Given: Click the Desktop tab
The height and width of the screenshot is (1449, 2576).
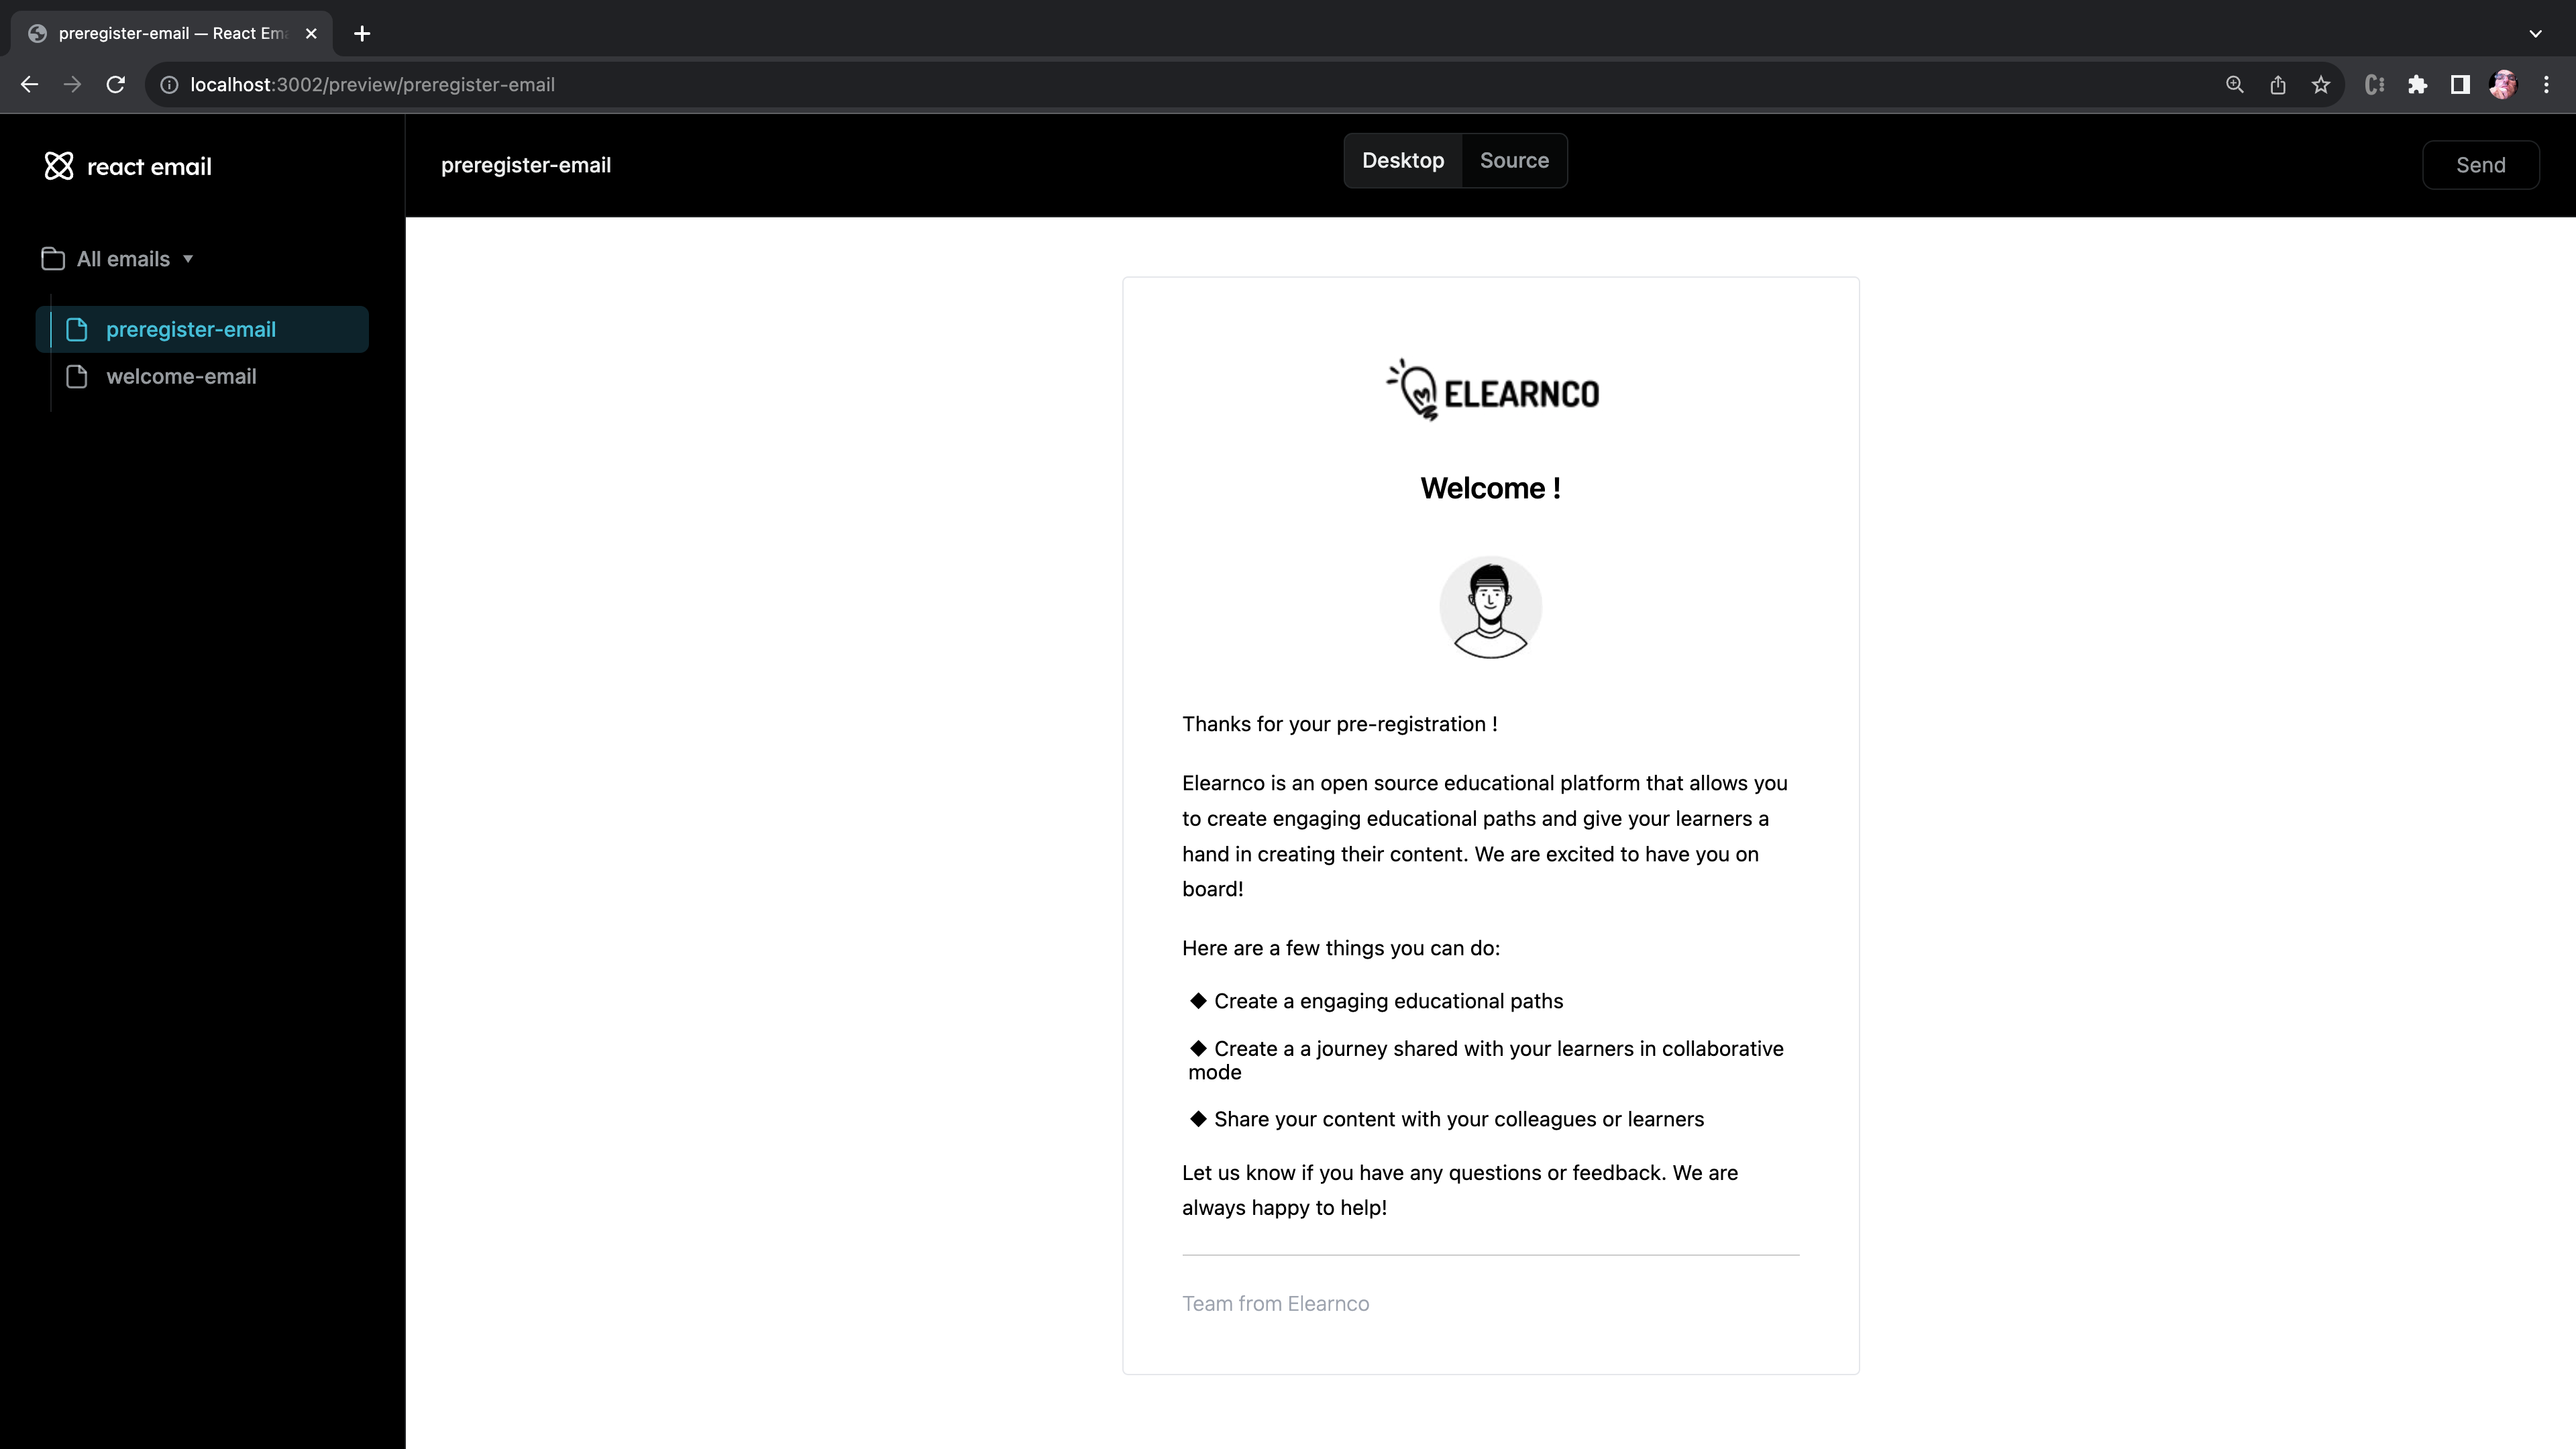Looking at the screenshot, I should coord(1403,161).
